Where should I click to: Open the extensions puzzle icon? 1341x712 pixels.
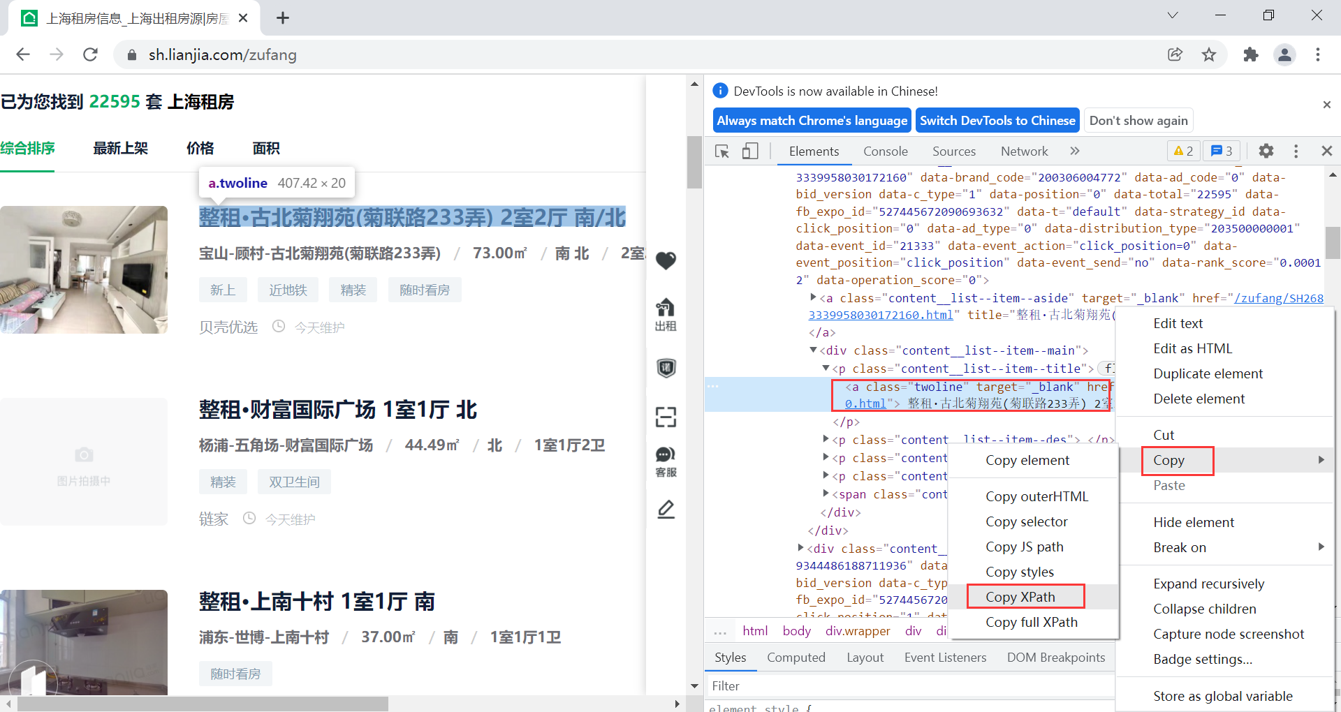point(1251,54)
